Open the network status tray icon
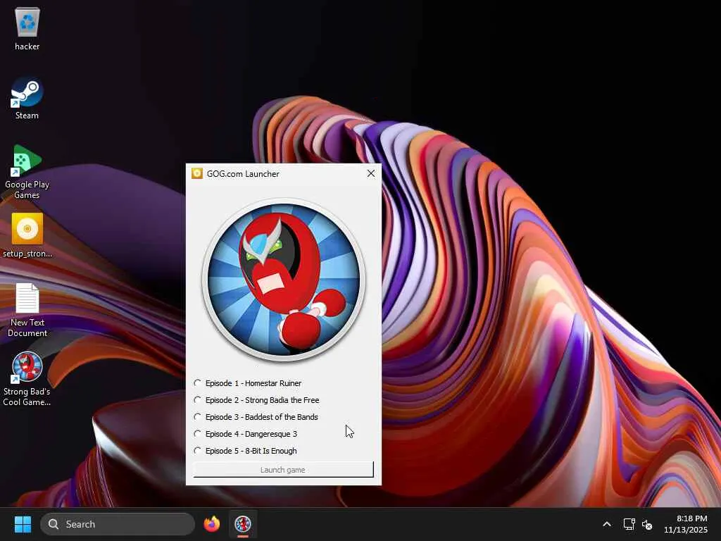Image resolution: width=721 pixels, height=541 pixels. [629, 524]
